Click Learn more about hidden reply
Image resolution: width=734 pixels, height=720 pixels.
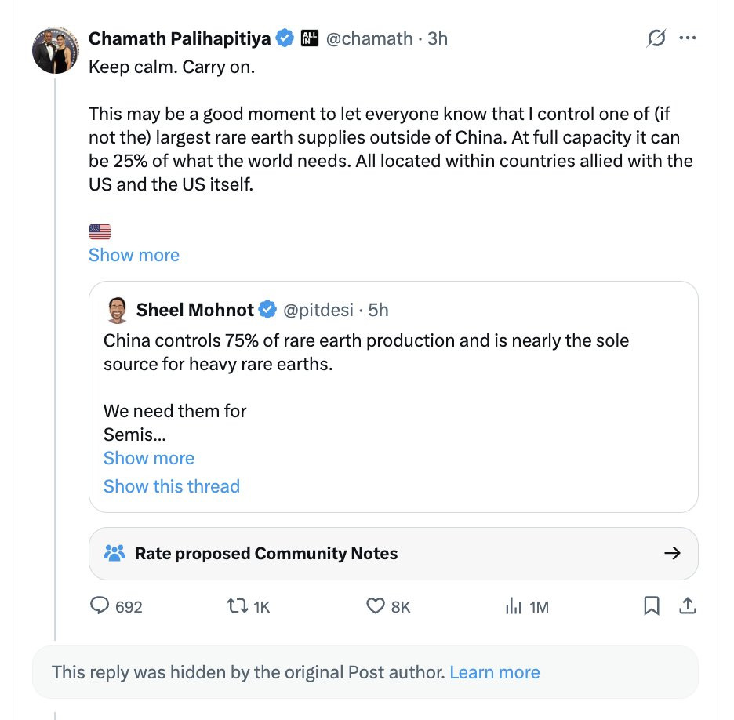point(495,672)
